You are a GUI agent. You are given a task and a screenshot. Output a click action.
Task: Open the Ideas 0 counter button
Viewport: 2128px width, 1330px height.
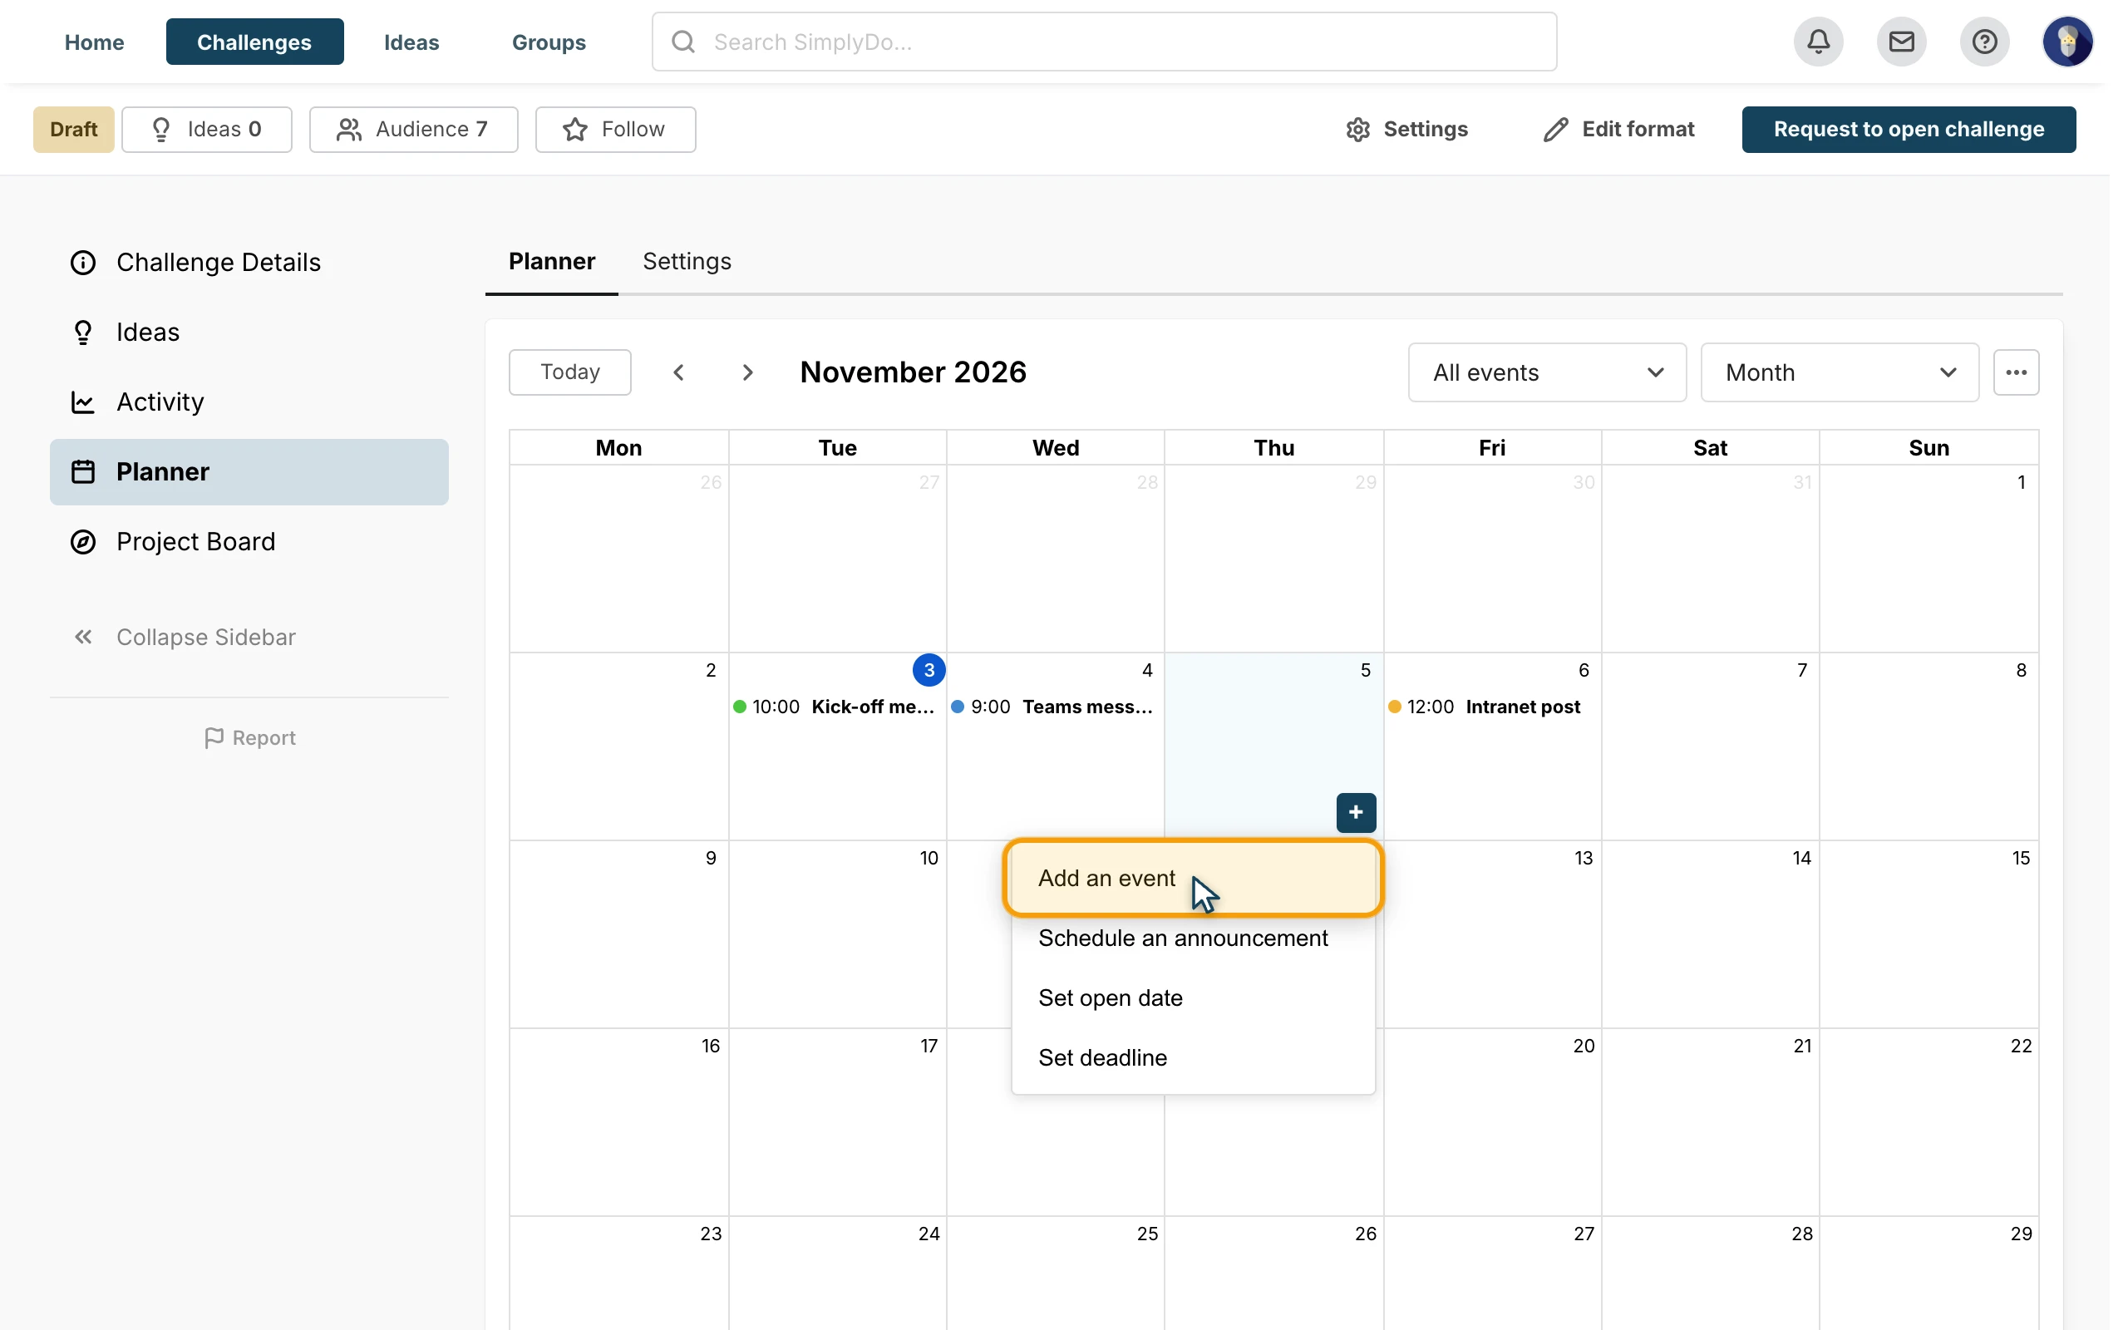(x=207, y=130)
